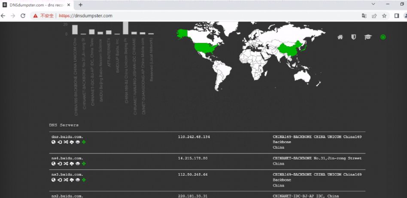
Task: Click the ATT-INTERNET4 chart label
Action: click(x=109, y=52)
